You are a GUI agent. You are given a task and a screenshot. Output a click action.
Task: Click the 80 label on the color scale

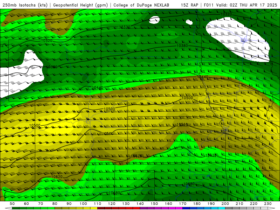[55, 204]
